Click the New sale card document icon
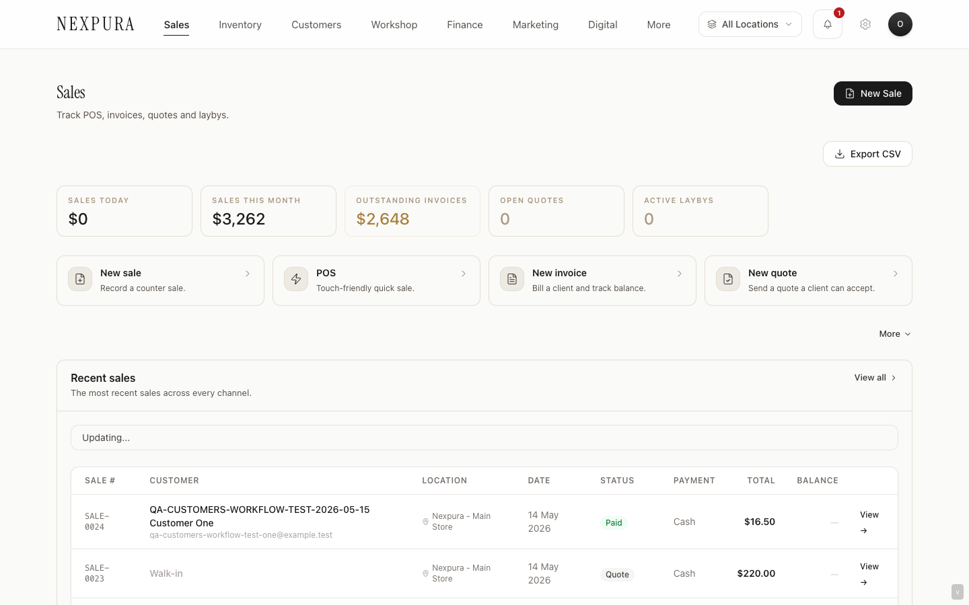 point(80,279)
